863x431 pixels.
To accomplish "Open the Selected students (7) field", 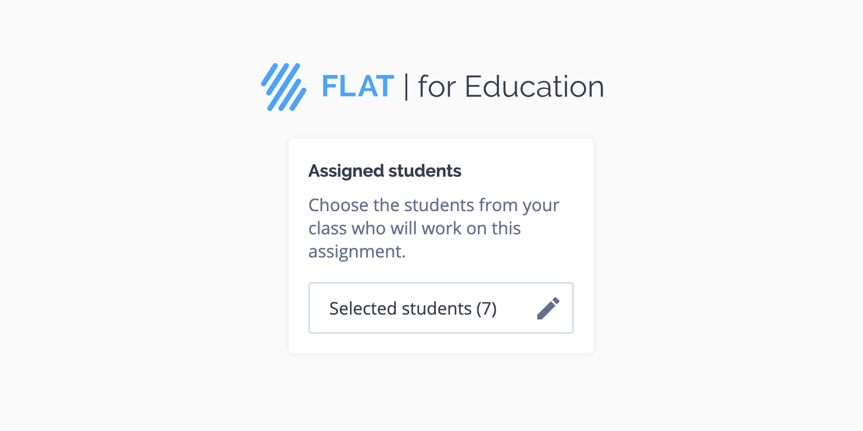I will pyautogui.click(x=441, y=308).
